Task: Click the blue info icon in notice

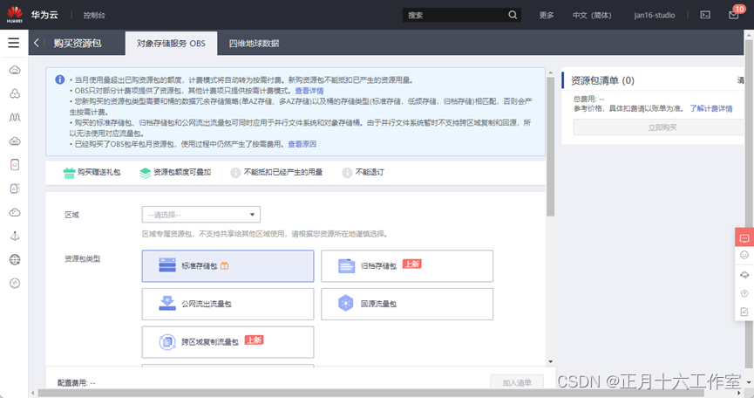Action: point(59,79)
